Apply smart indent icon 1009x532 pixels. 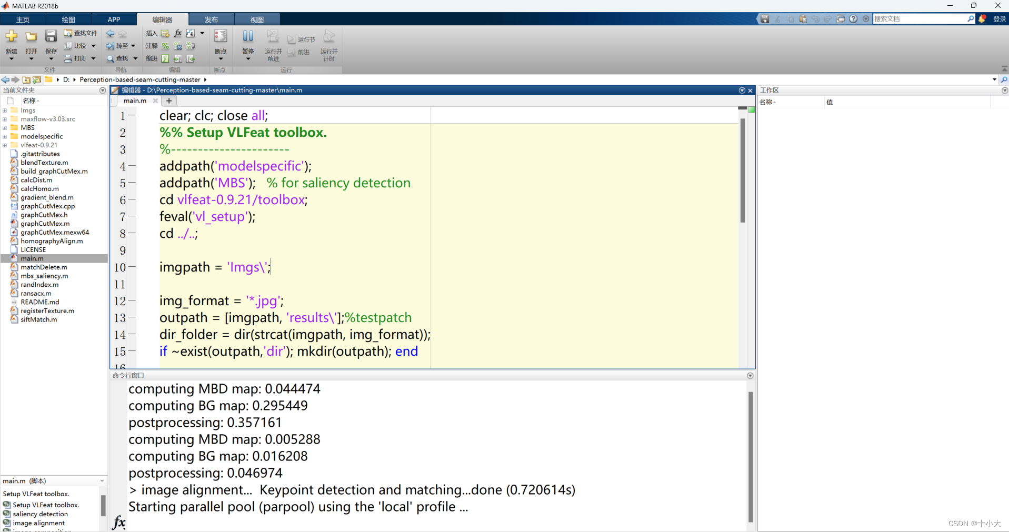165,58
